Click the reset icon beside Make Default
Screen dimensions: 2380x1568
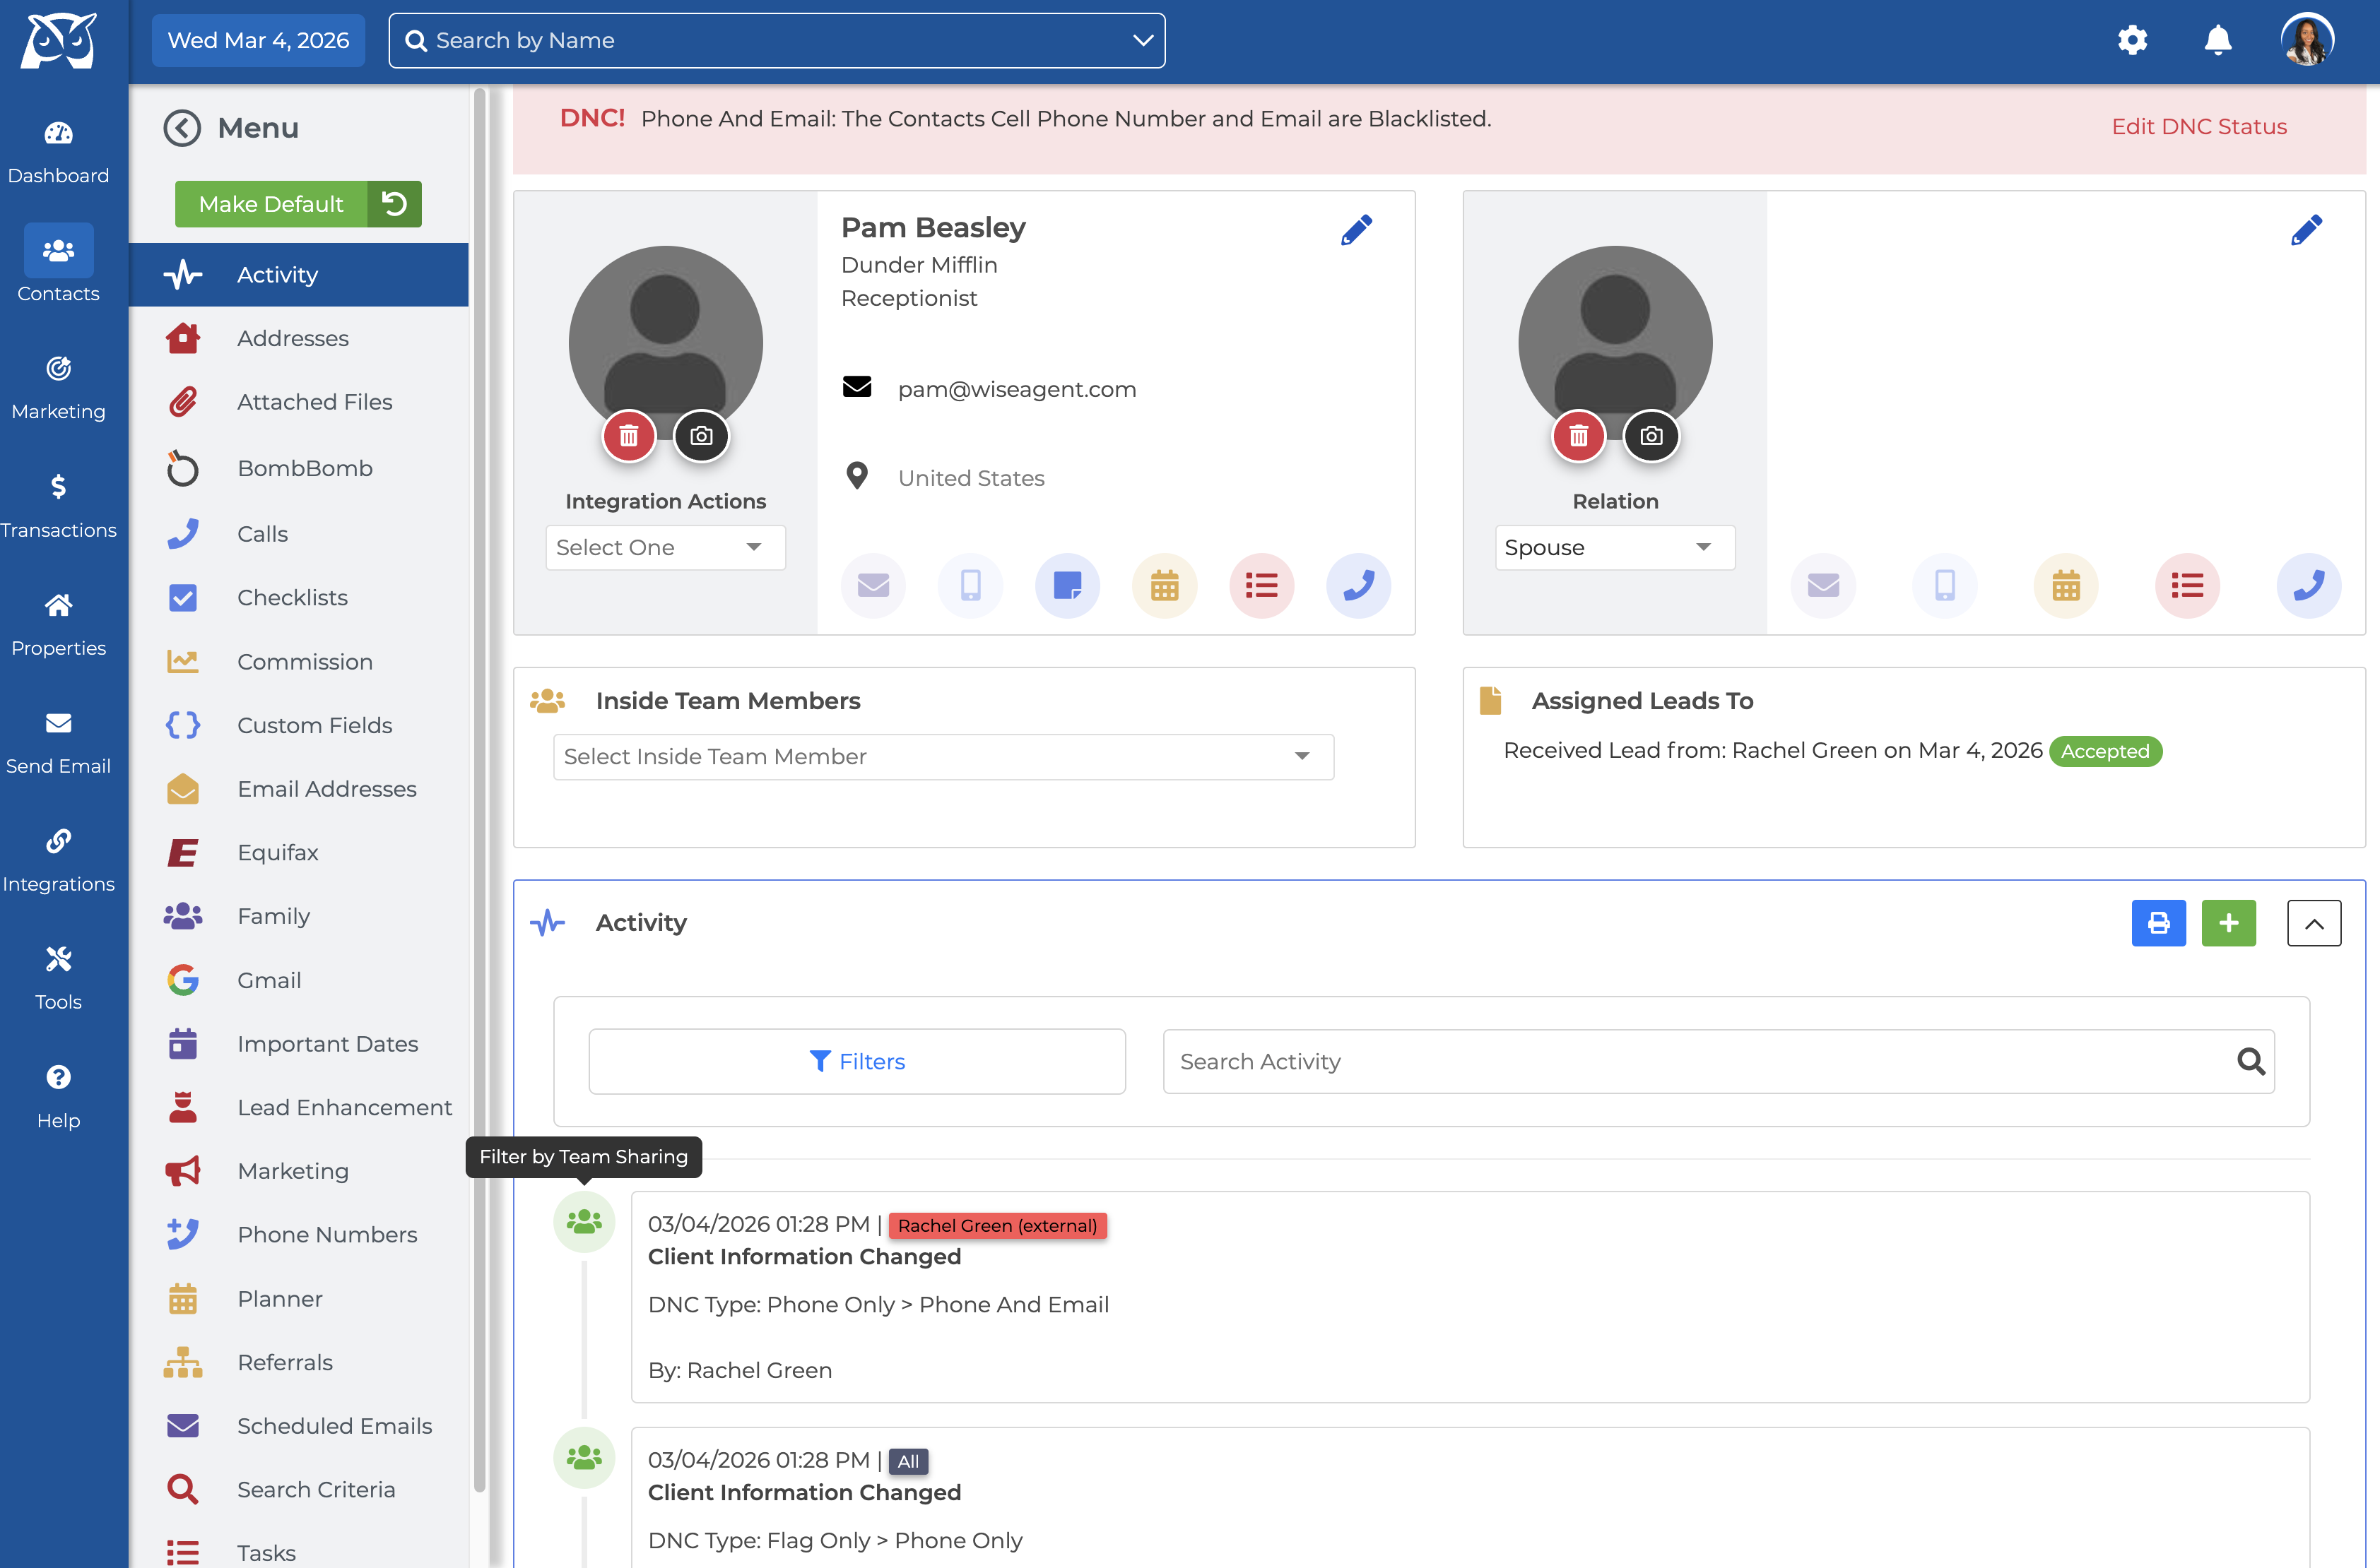click(394, 204)
